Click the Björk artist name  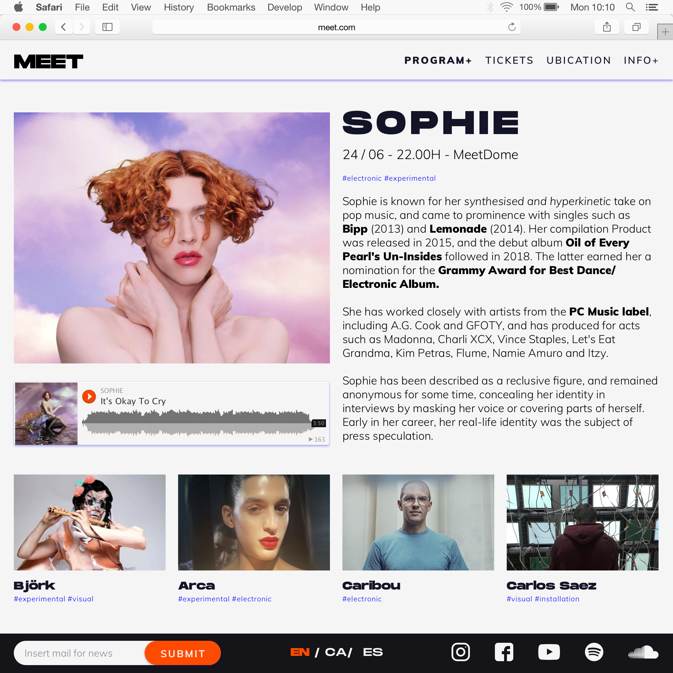tap(35, 586)
